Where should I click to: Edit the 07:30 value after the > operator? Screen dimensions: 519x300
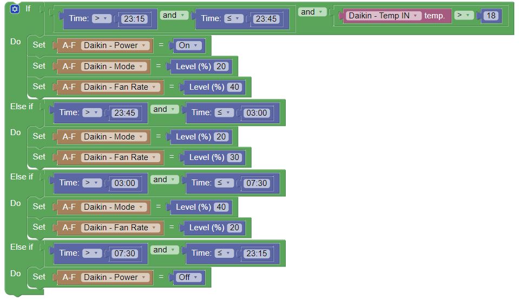[x=125, y=254]
